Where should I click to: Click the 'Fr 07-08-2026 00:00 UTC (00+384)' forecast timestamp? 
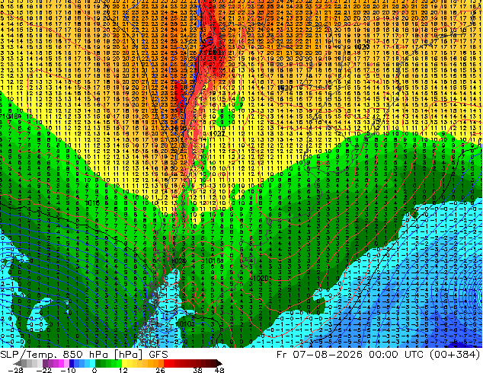379,355
